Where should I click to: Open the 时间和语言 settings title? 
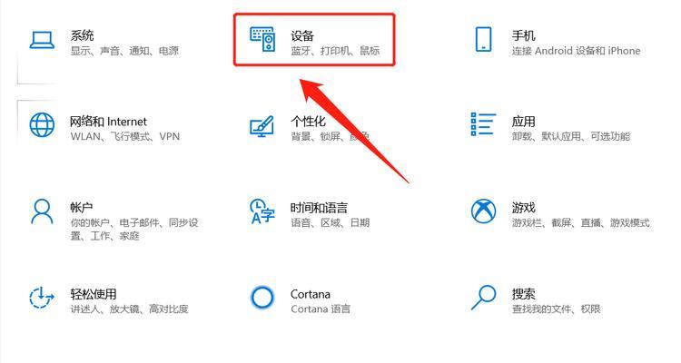tap(320, 208)
